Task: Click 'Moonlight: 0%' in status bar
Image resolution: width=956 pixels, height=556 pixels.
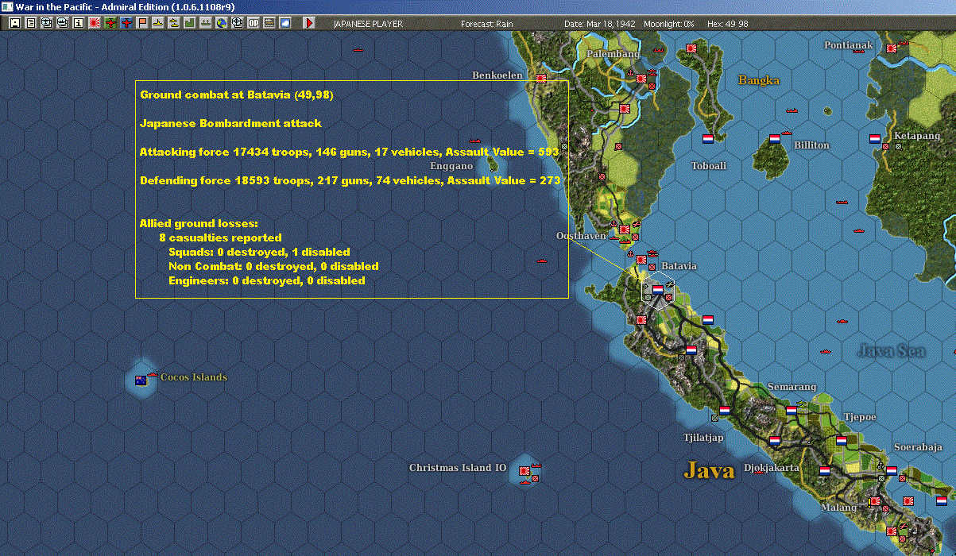Action: (x=669, y=24)
